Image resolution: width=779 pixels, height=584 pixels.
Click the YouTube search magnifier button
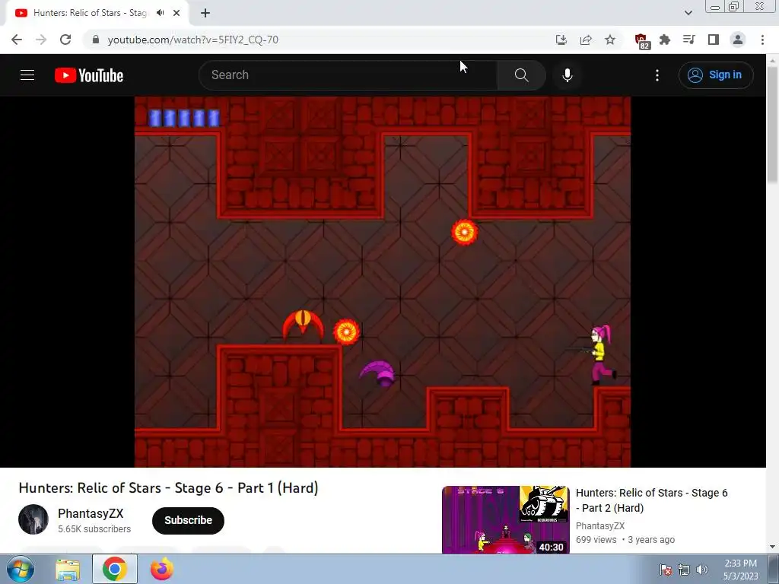521,75
